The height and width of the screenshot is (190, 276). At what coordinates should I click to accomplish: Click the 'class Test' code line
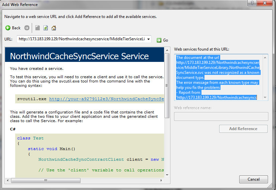[30, 138]
